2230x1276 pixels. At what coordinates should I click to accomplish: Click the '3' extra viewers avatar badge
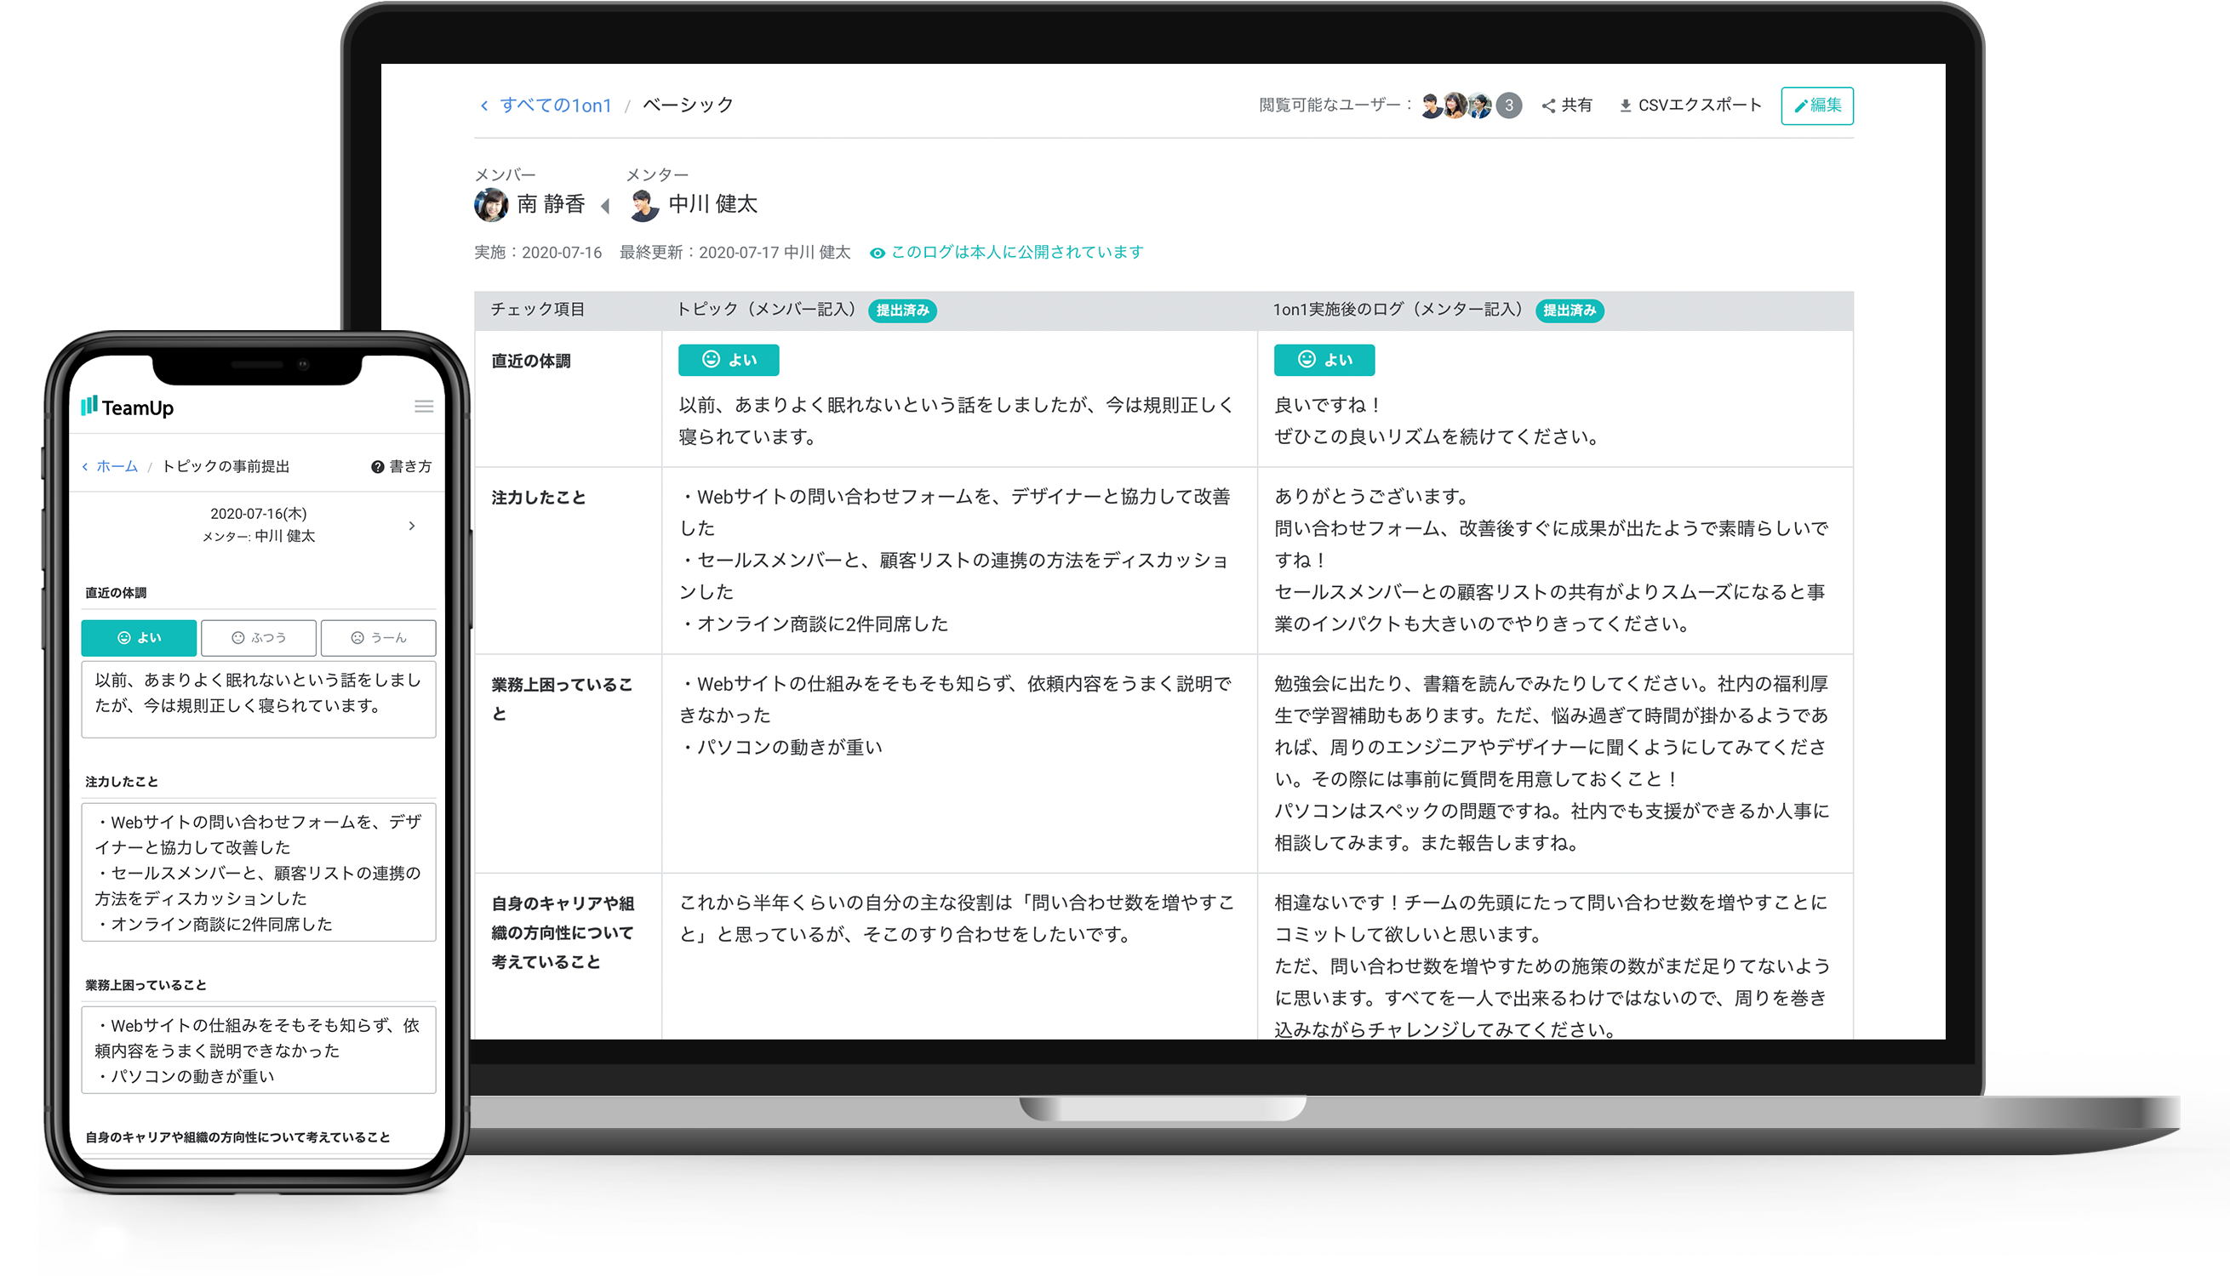pos(1508,105)
